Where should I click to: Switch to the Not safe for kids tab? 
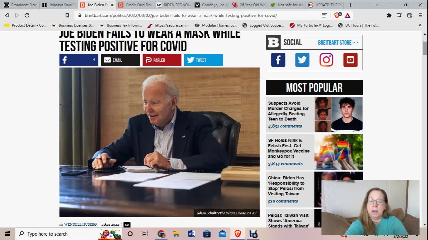[287, 5]
